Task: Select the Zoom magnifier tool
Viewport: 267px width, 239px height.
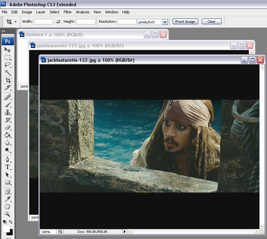Action: click(8, 214)
